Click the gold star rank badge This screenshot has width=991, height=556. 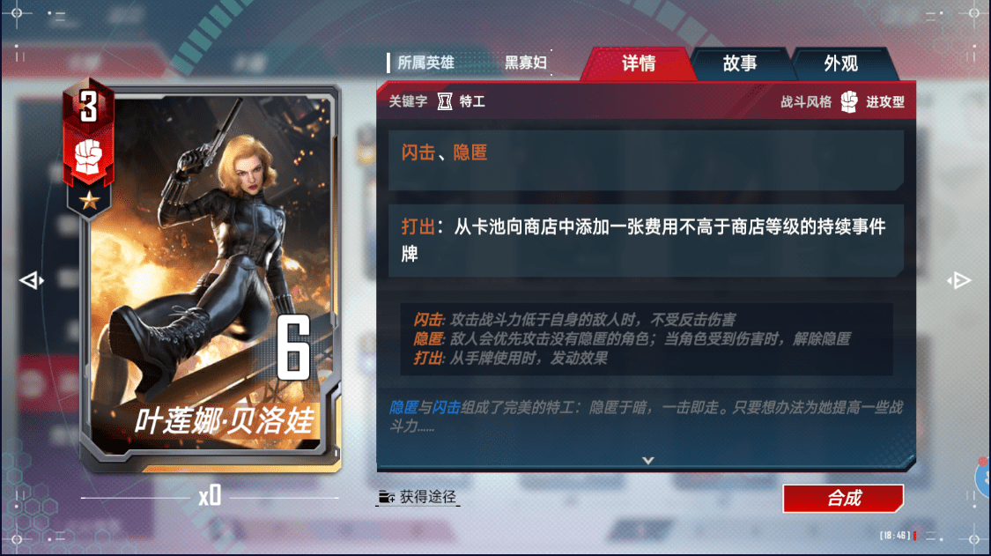89,201
